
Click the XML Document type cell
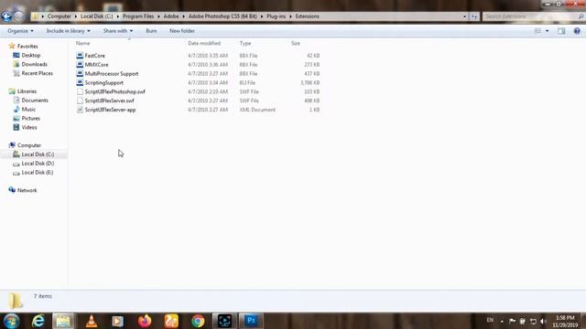[257, 110]
